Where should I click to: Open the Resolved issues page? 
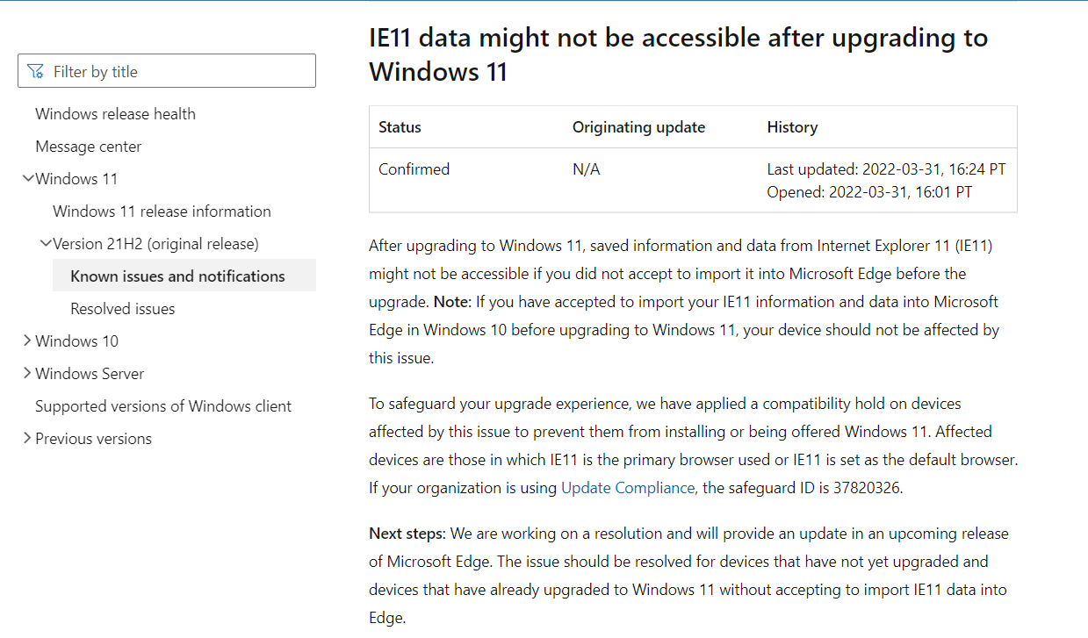coord(121,308)
